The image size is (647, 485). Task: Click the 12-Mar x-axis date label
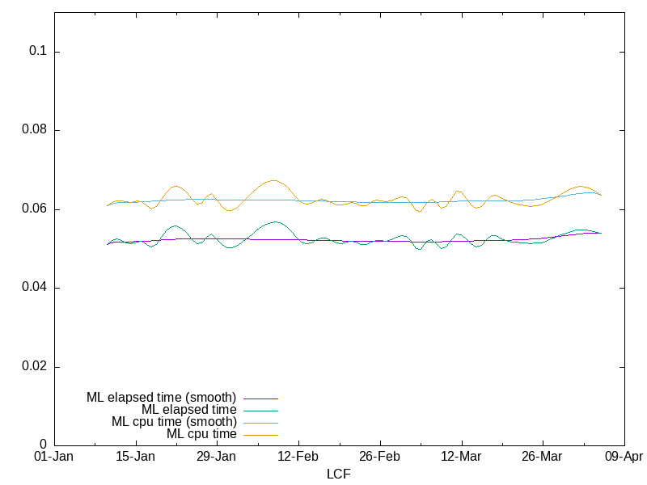point(461,457)
